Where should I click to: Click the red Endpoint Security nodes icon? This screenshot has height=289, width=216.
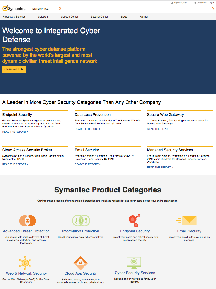coord(134,221)
